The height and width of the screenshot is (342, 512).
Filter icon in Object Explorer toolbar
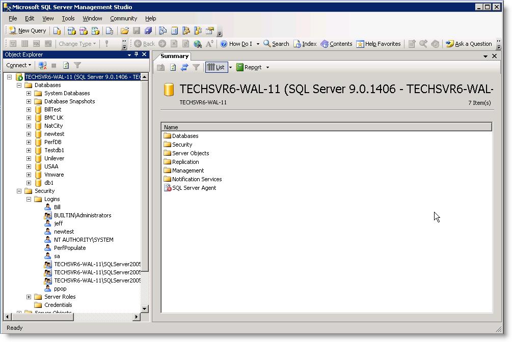pos(77,65)
